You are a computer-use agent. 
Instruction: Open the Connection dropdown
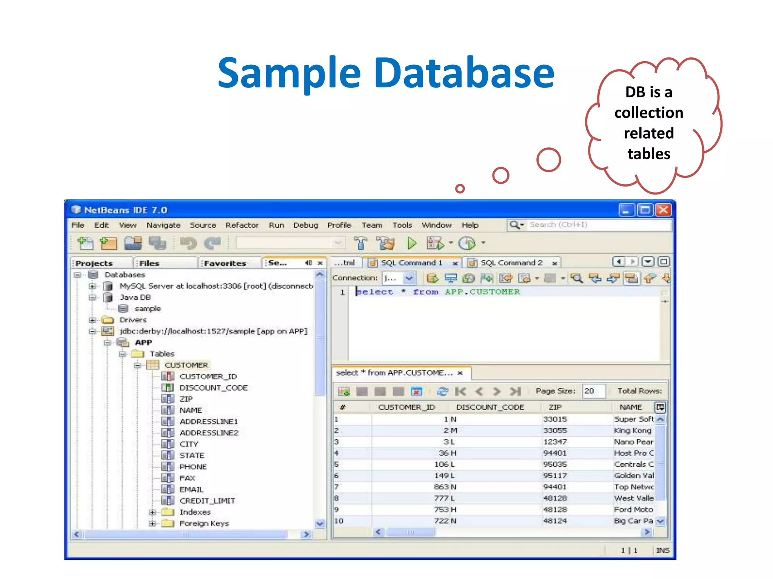(x=409, y=279)
